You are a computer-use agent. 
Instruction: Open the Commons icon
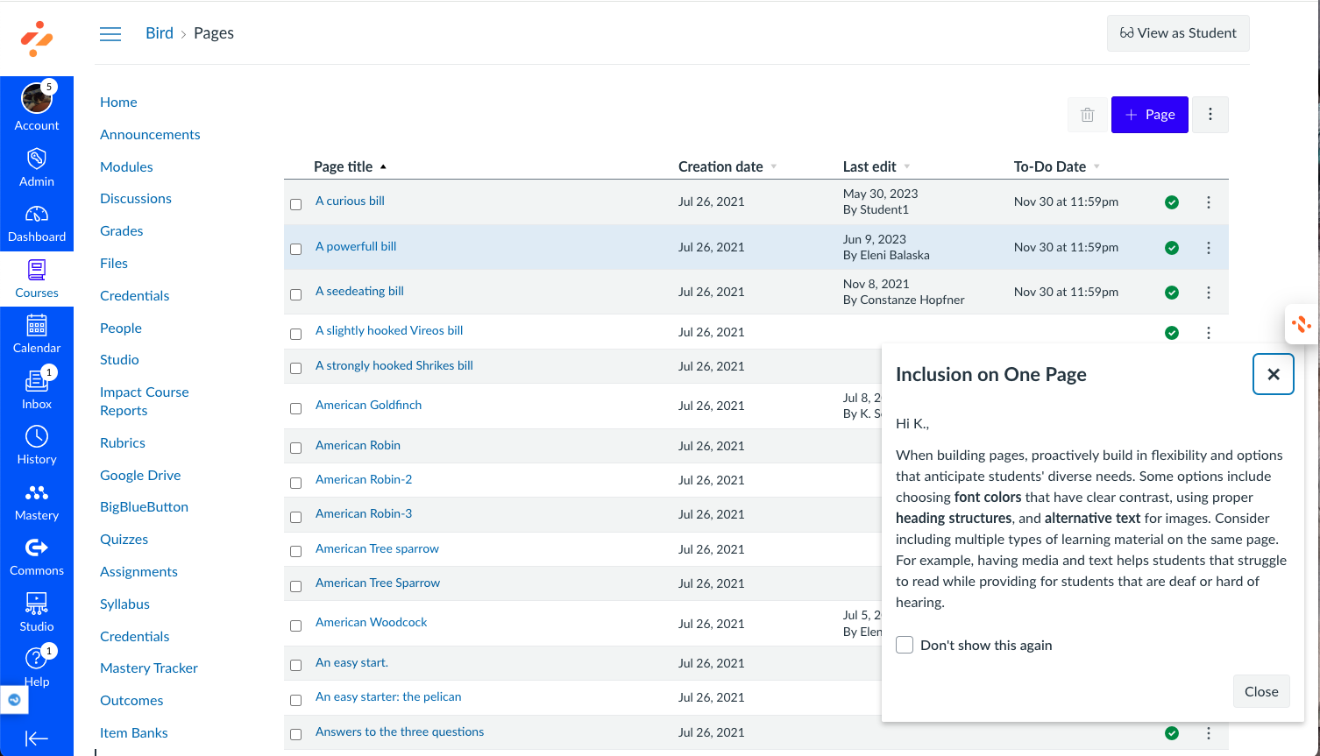(37, 548)
